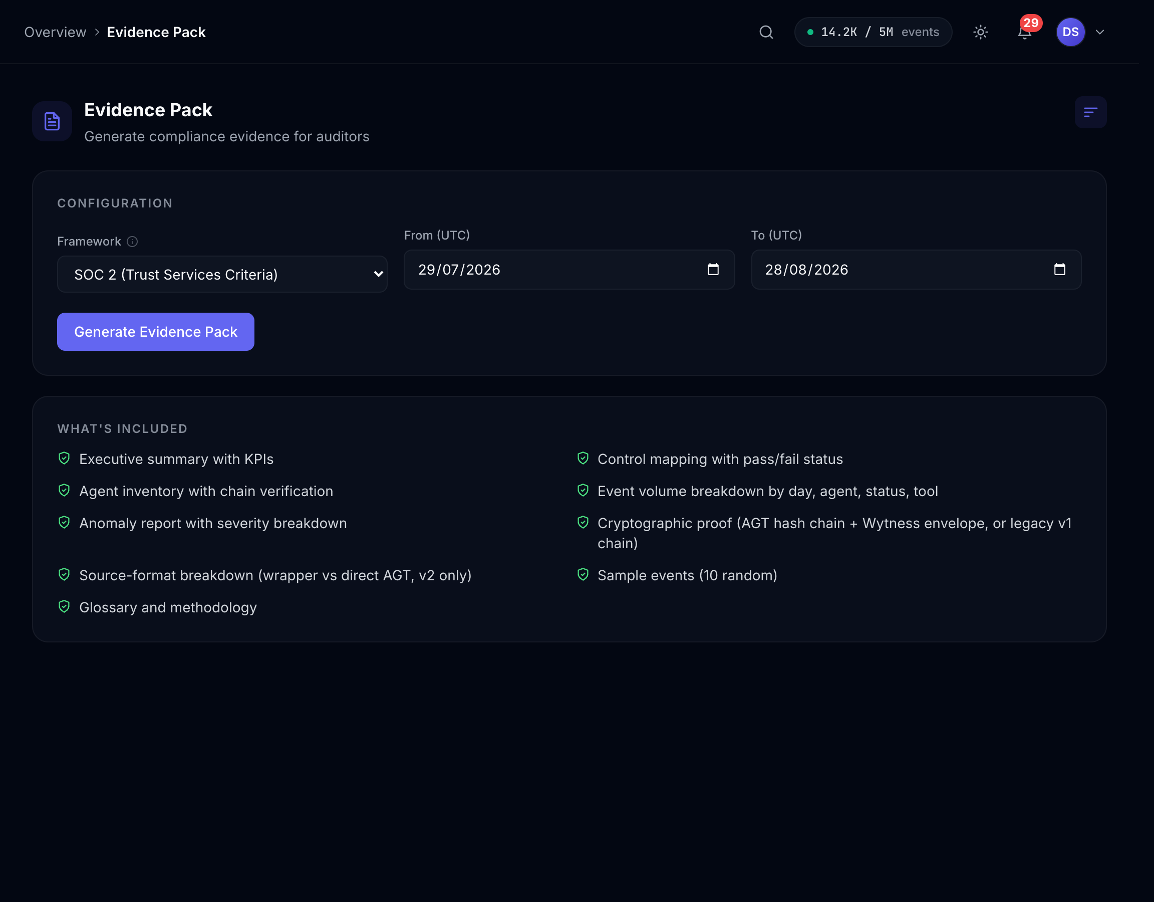Click the CONFIGURATION section heading
Image resolution: width=1154 pixels, height=902 pixels.
point(115,203)
